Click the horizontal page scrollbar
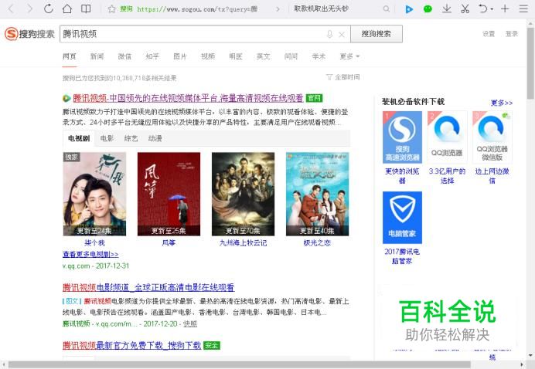This screenshot has width=535, height=369. point(239,365)
